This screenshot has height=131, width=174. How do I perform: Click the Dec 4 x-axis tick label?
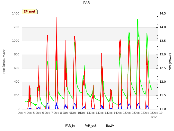22,113
